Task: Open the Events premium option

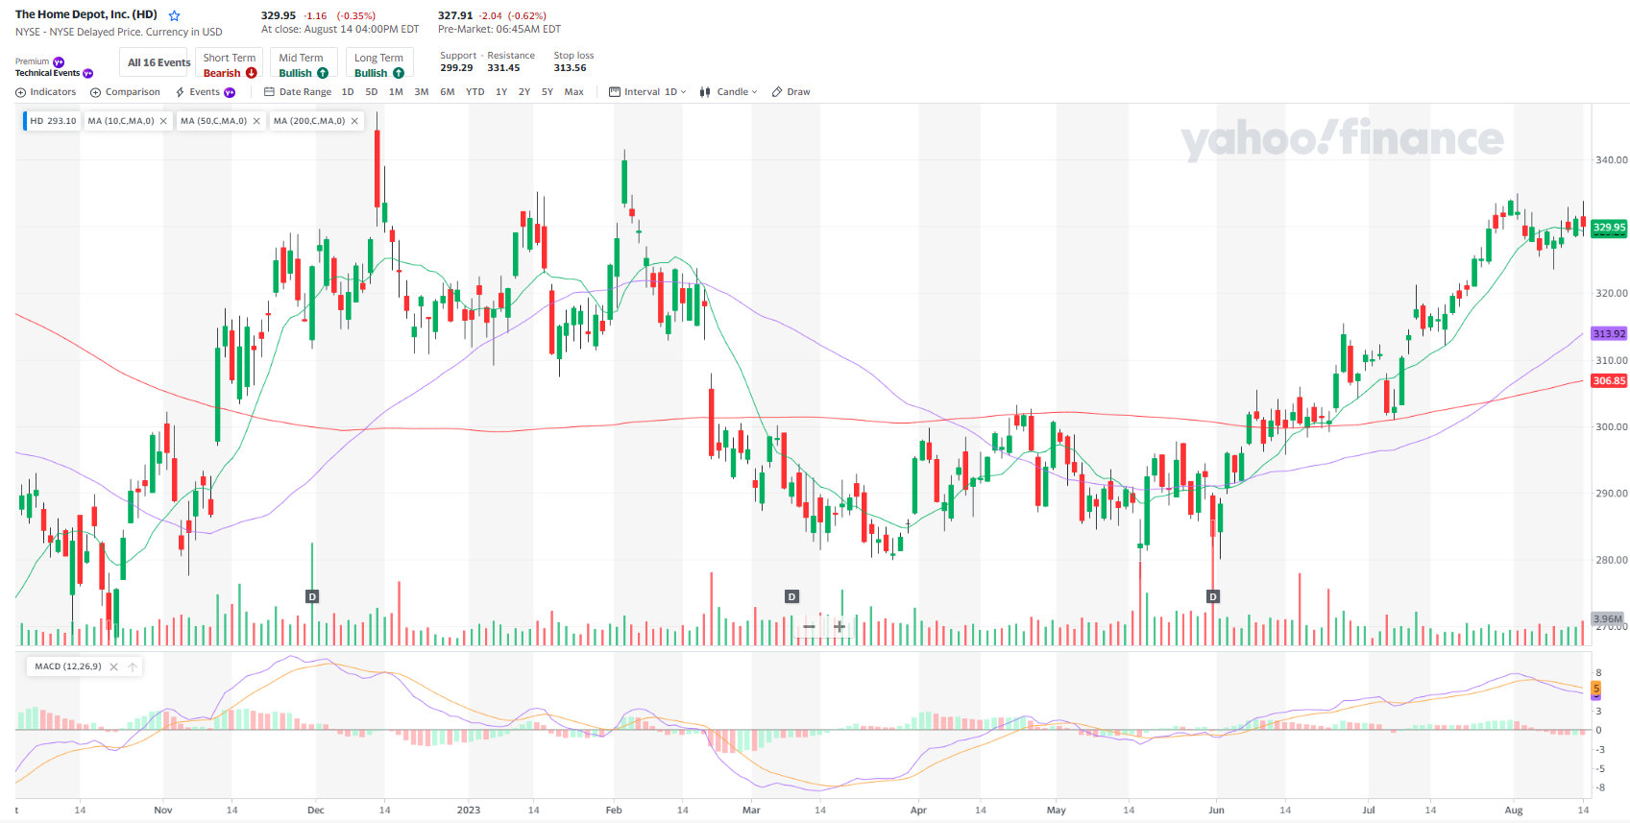Action: [x=206, y=92]
